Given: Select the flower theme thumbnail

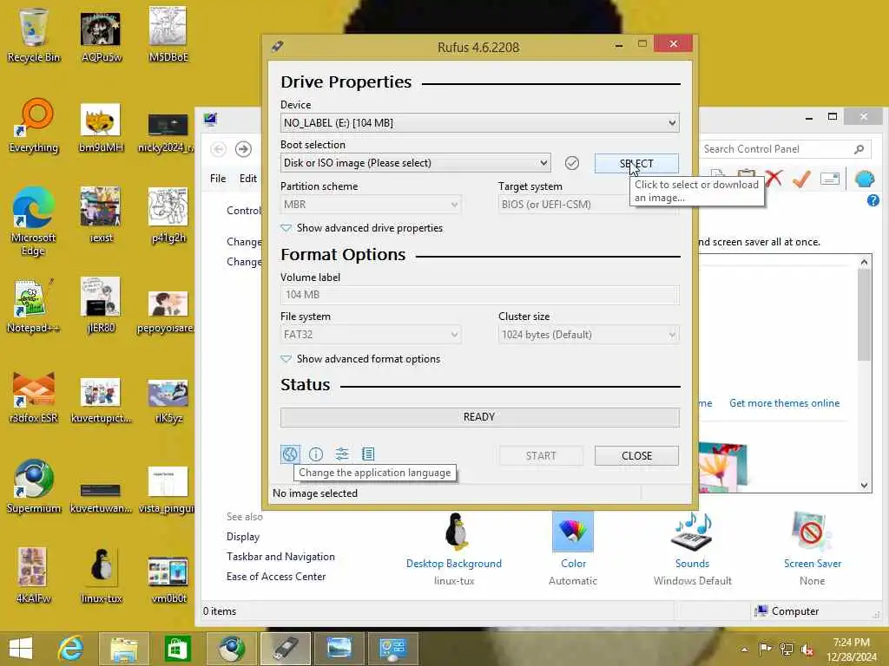Looking at the screenshot, I should (x=722, y=466).
